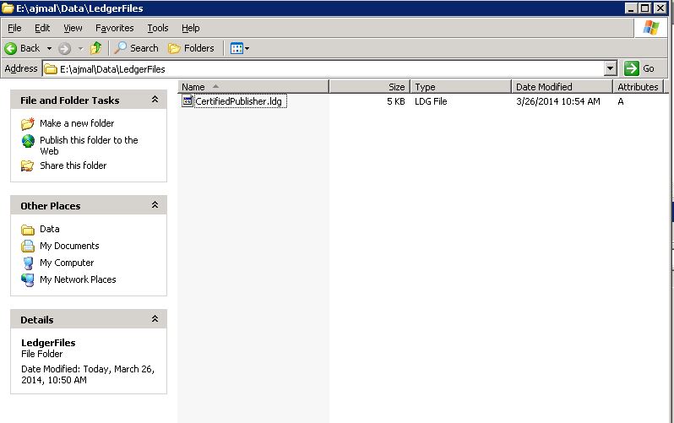Screen dimensions: 674x423
Task: Click the Make a new folder icon
Action: [28, 123]
